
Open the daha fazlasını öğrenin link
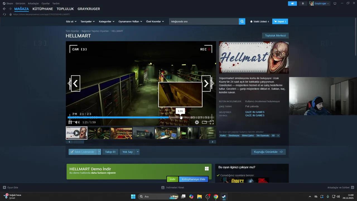103,173
